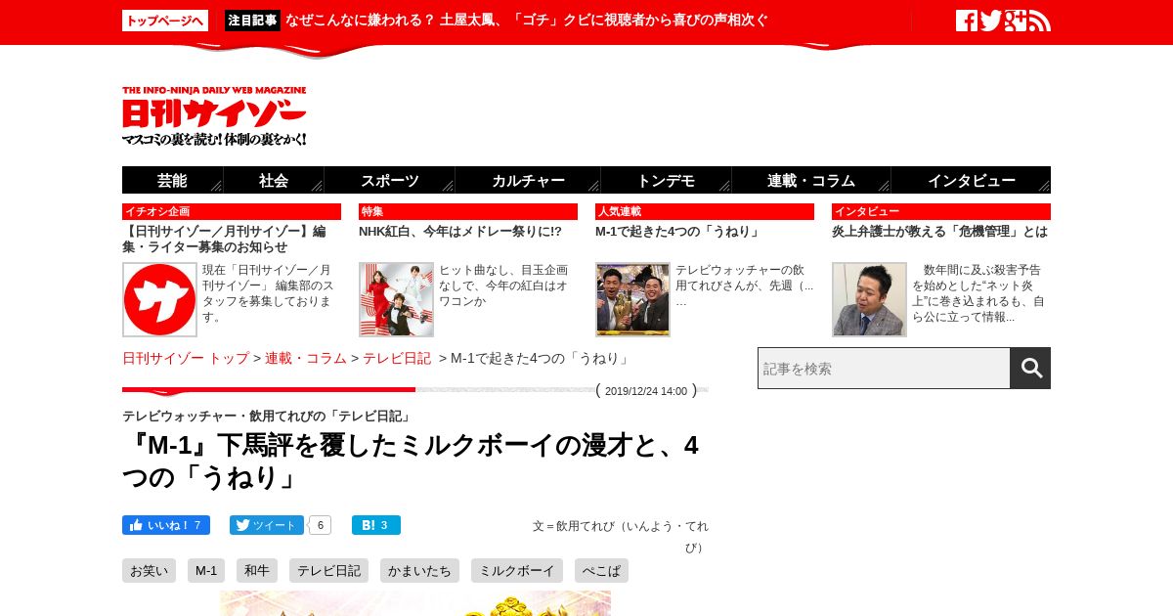Click the lawyer interview thumbnail

tap(869, 299)
